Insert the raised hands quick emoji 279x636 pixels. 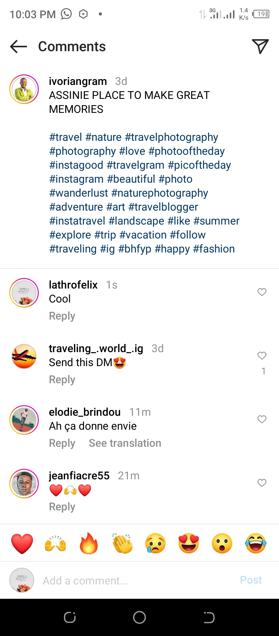tap(55, 543)
